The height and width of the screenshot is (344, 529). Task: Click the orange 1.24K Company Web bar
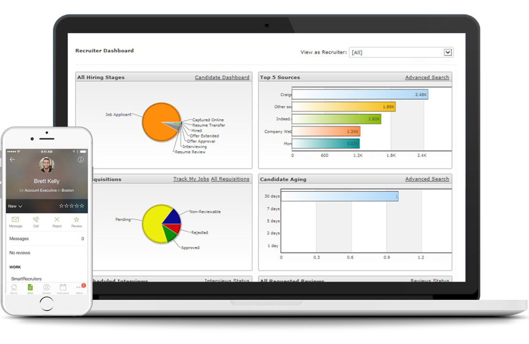point(326,131)
